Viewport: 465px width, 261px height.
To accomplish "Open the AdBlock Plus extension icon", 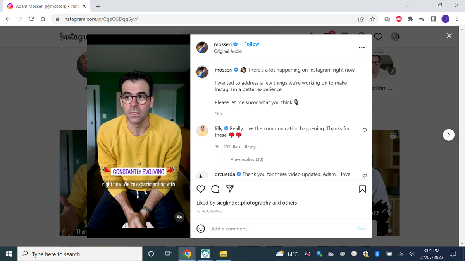I will 398,19.
